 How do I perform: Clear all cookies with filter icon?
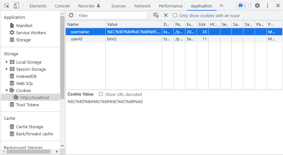coord(156,15)
